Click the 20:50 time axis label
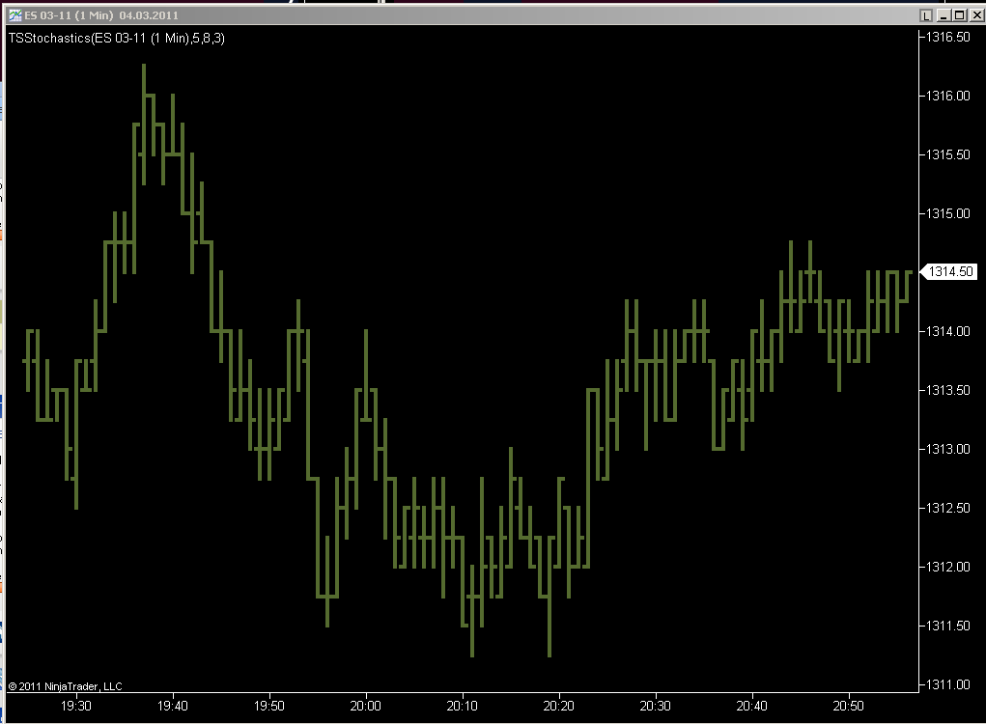The width and height of the screenshot is (986, 724). coord(848,706)
